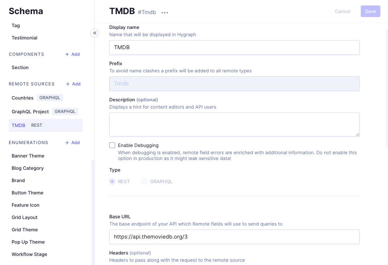388x265 pixels.
Task: Click the Schema heading
Action: [26, 11]
